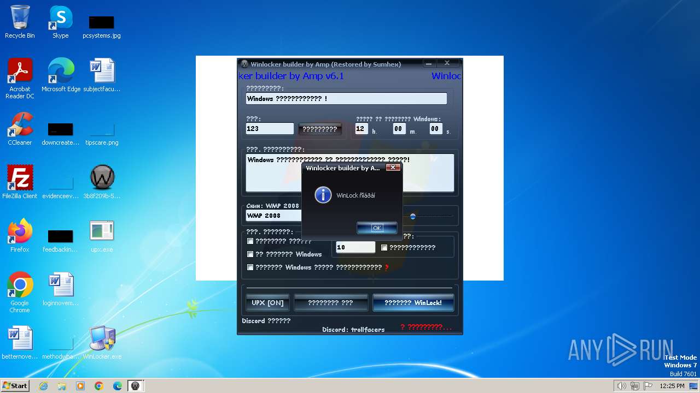This screenshot has height=393, width=700.
Task: Click the button next to 123 field
Action: point(320,129)
